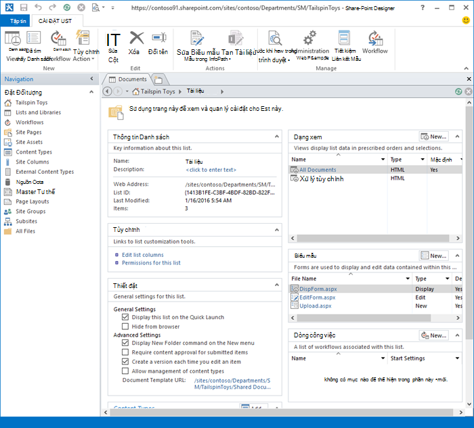Screen dimensions: 474x428
Task: Click the New button in Biểu mẫu
Action: click(433, 256)
